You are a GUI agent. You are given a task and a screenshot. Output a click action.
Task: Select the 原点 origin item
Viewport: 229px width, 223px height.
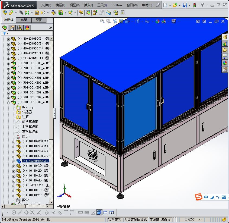(x=25, y=136)
